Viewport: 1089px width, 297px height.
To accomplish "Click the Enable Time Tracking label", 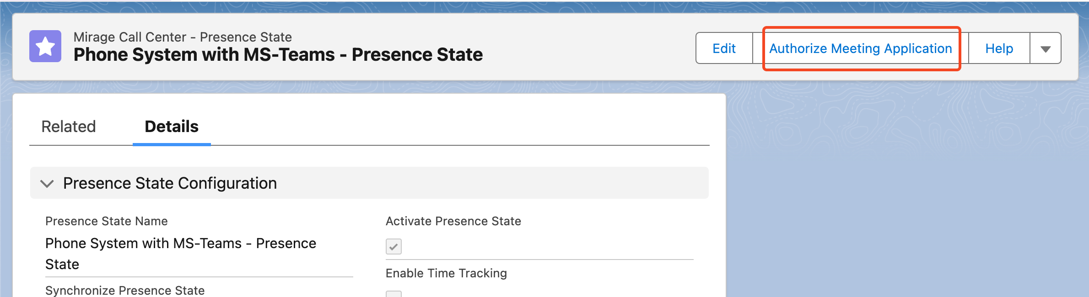I will 446,273.
